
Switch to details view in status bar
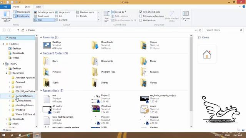(239, 130)
